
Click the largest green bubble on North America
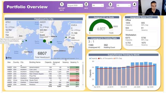click(44, 41)
